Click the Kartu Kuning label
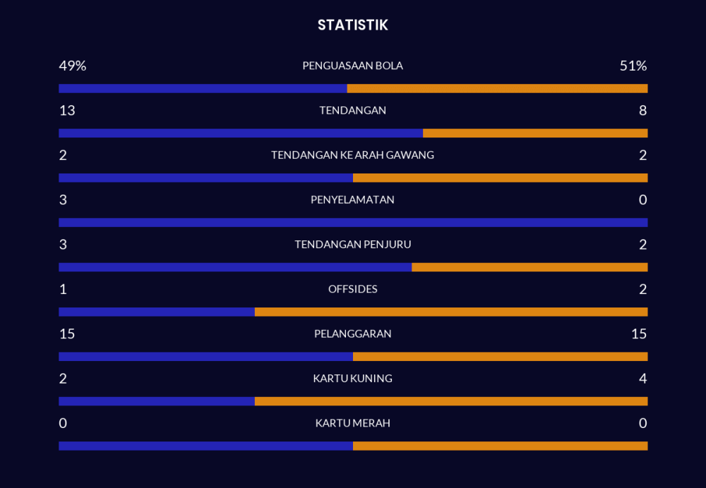The width and height of the screenshot is (706, 488). pyautogui.click(x=352, y=379)
